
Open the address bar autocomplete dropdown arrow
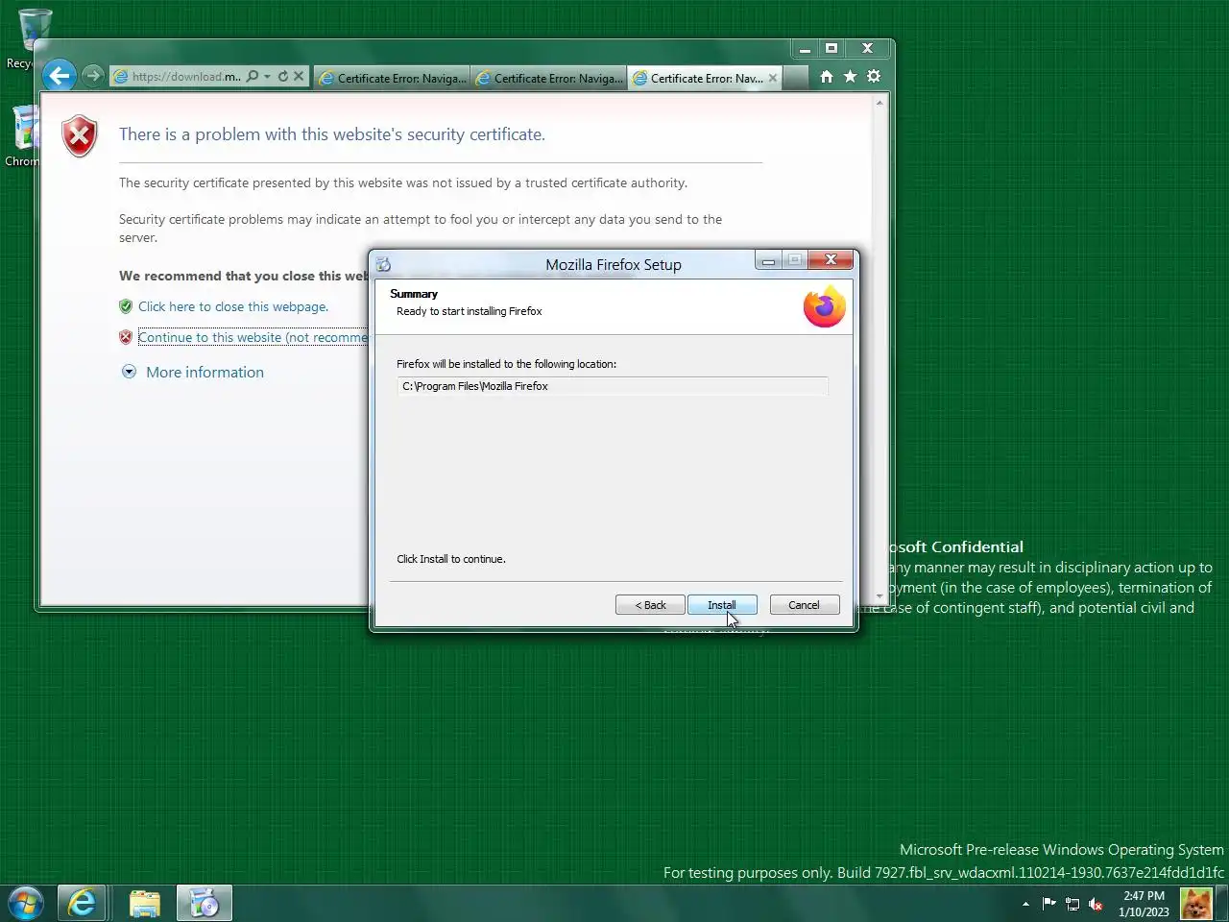coord(267,76)
